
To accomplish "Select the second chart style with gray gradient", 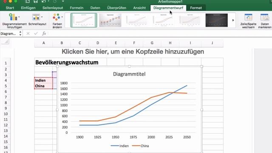I will pyautogui.click(x=110, y=20).
